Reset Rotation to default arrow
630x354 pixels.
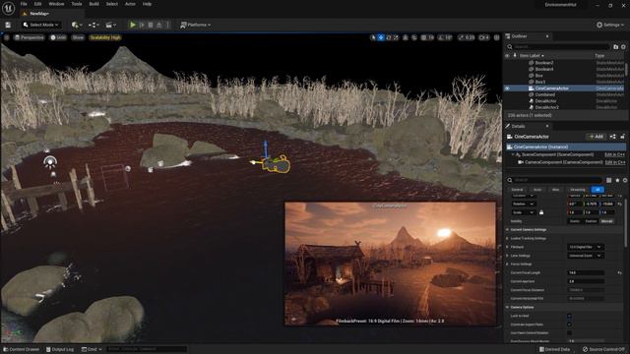620,204
